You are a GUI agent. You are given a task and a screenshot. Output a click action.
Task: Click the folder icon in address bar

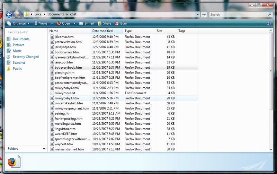click(x=27, y=14)
